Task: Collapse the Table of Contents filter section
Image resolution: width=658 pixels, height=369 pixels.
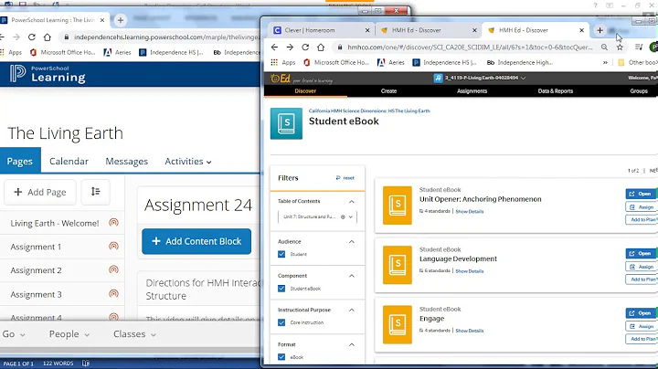Action: tap(352, 202)
